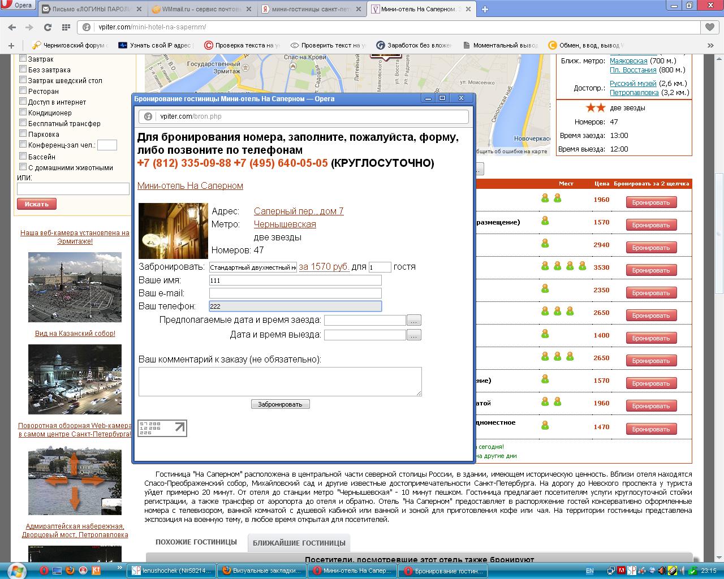
Task: Add current page to bookmarks bar
Action: [x=11, y=45]
